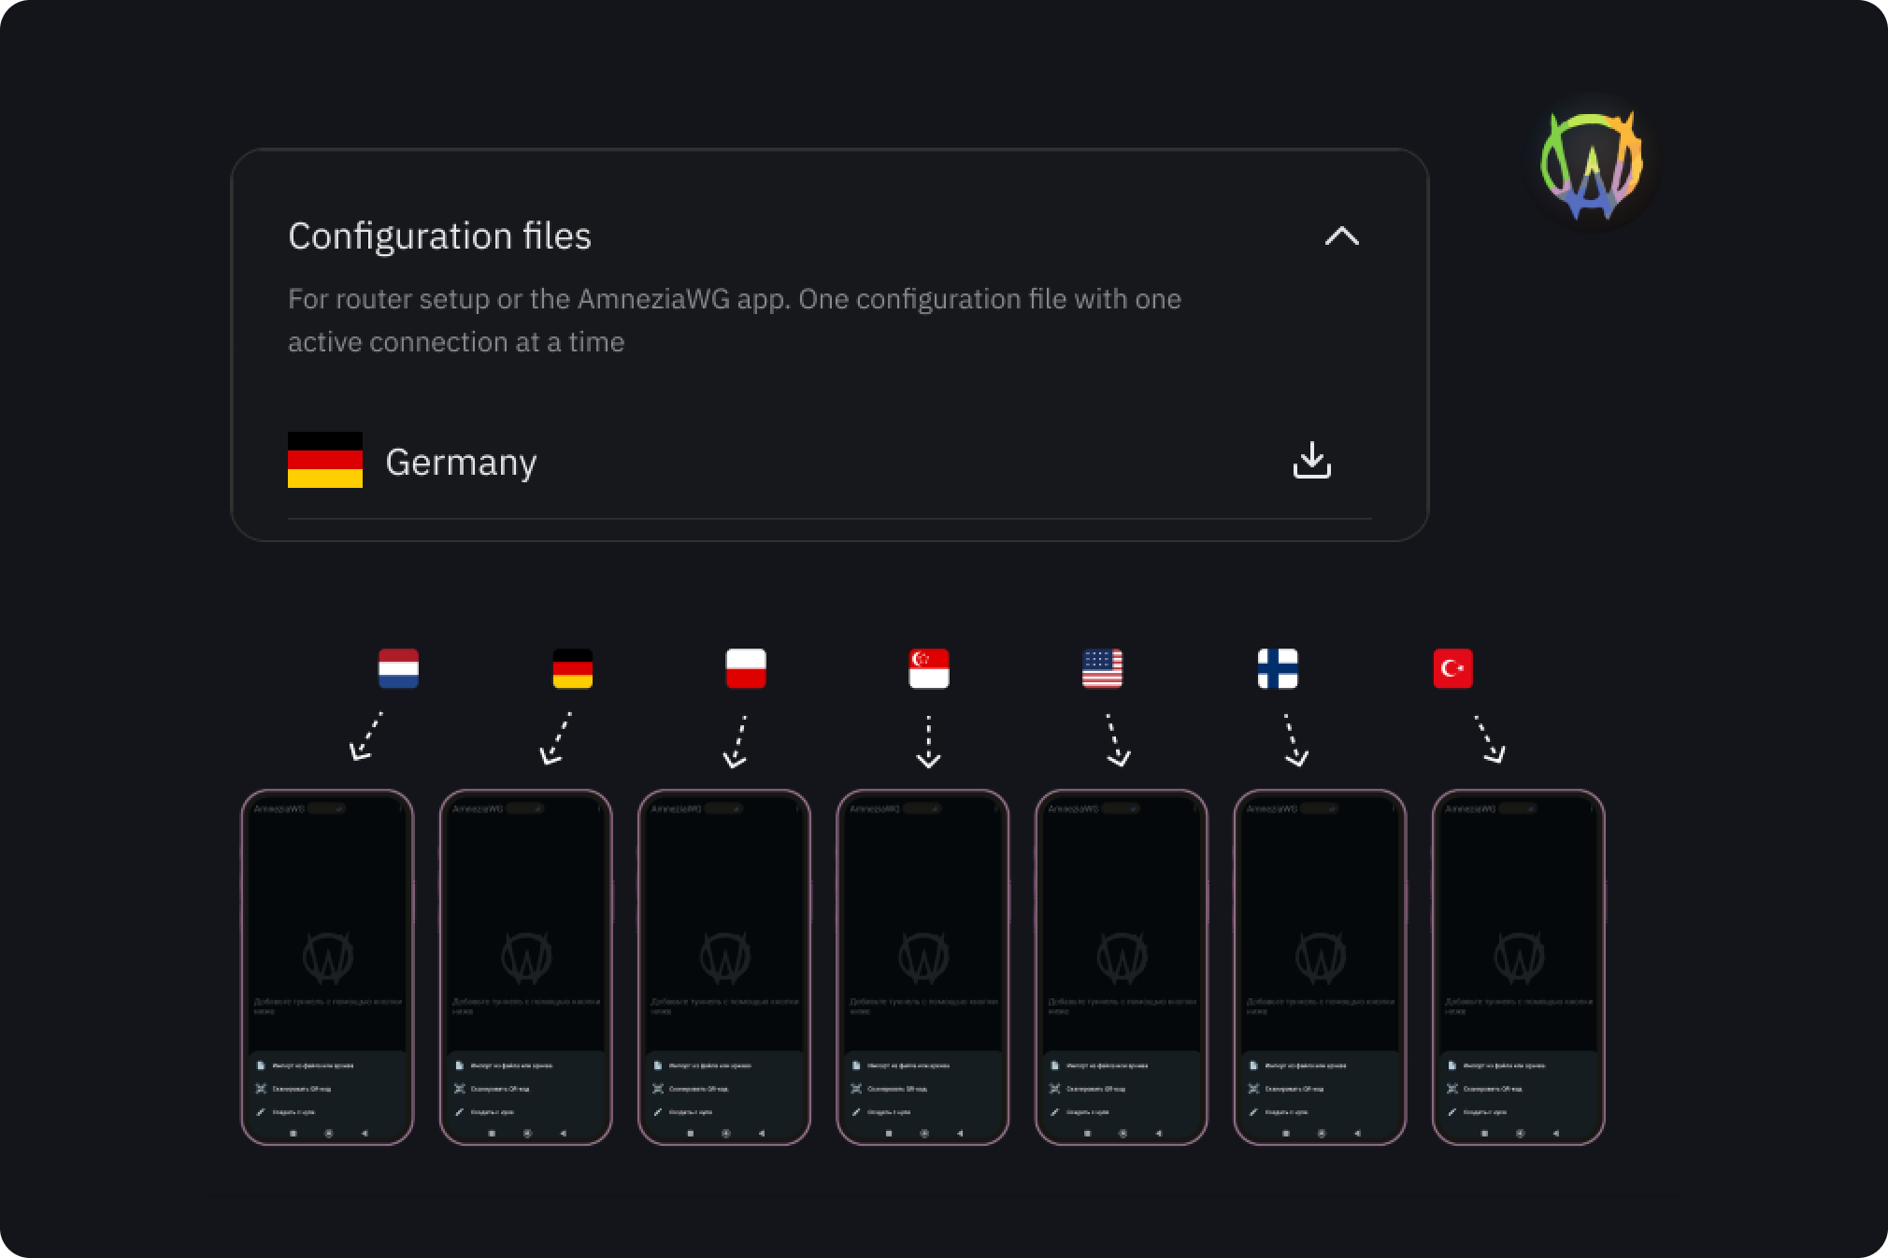The image size is (1888, 1258).
Task: Click the colorful AmneziaWG logo
Action: (x=1591, y=166)
